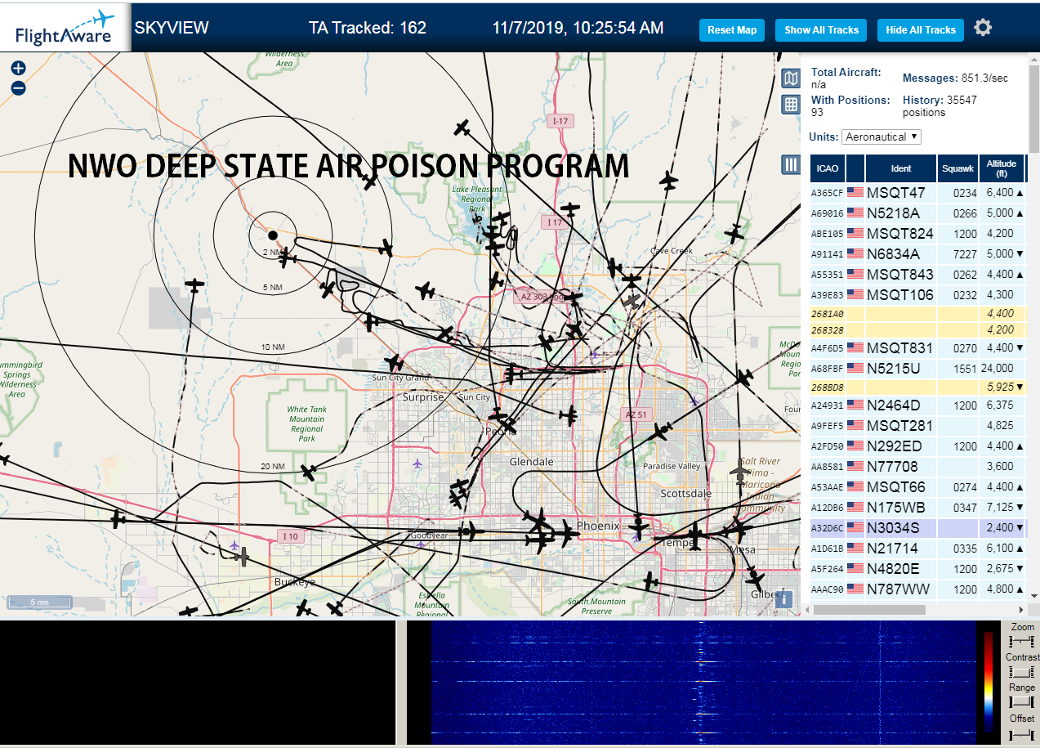
Task: Zoom in the map with plus button
Action: pyautogui.click(x=18, y=69)
